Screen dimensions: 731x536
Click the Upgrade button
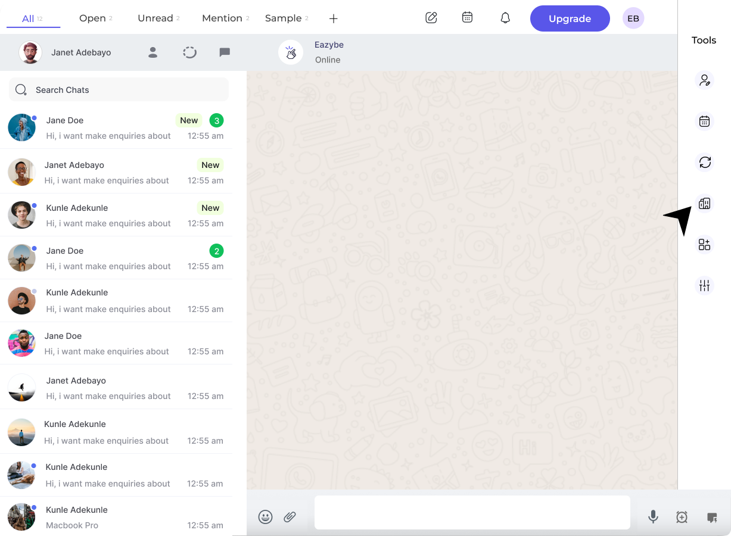point(570,18)
